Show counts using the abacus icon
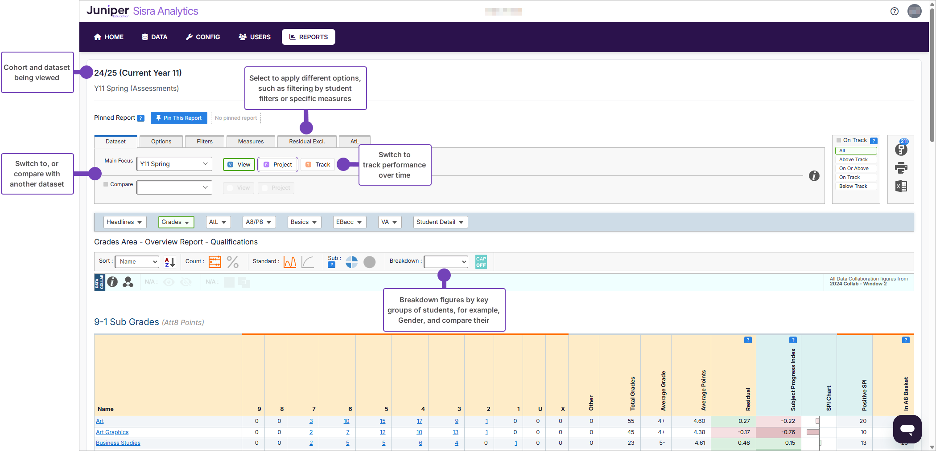Image resolution: width=936 pixels, height=451 pixels. click(214, 262)
